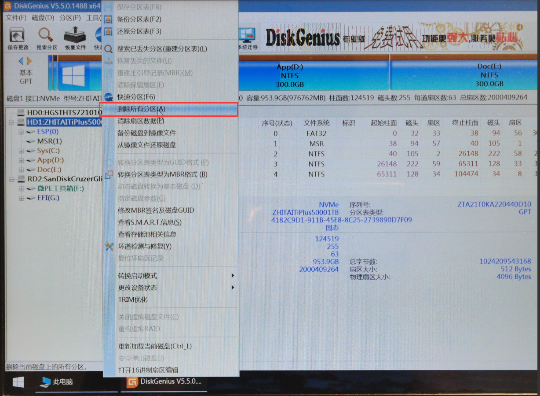540x396 pixels.
Task: Select the EFI(G:) label in the tree
Action: [x=48, y=198]
